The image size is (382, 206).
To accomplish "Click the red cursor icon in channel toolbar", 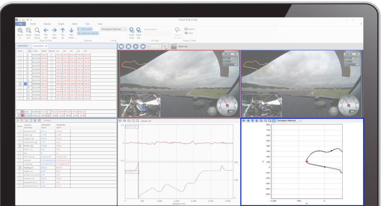I will tap(18, 121).
